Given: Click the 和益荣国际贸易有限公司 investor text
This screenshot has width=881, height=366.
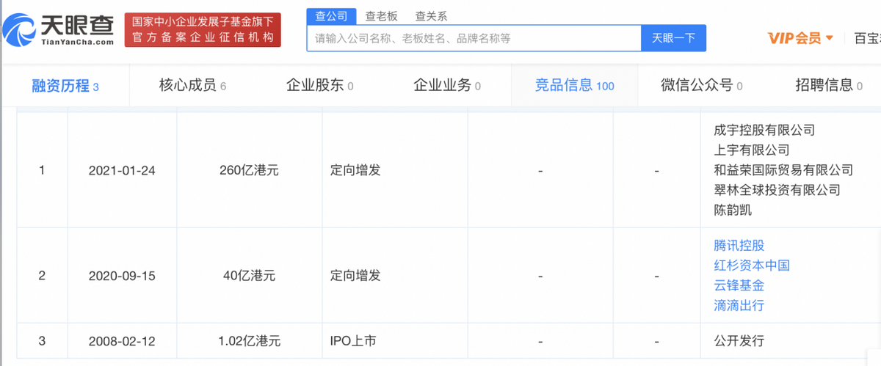Looking at the screenshot, I should 783,170.
